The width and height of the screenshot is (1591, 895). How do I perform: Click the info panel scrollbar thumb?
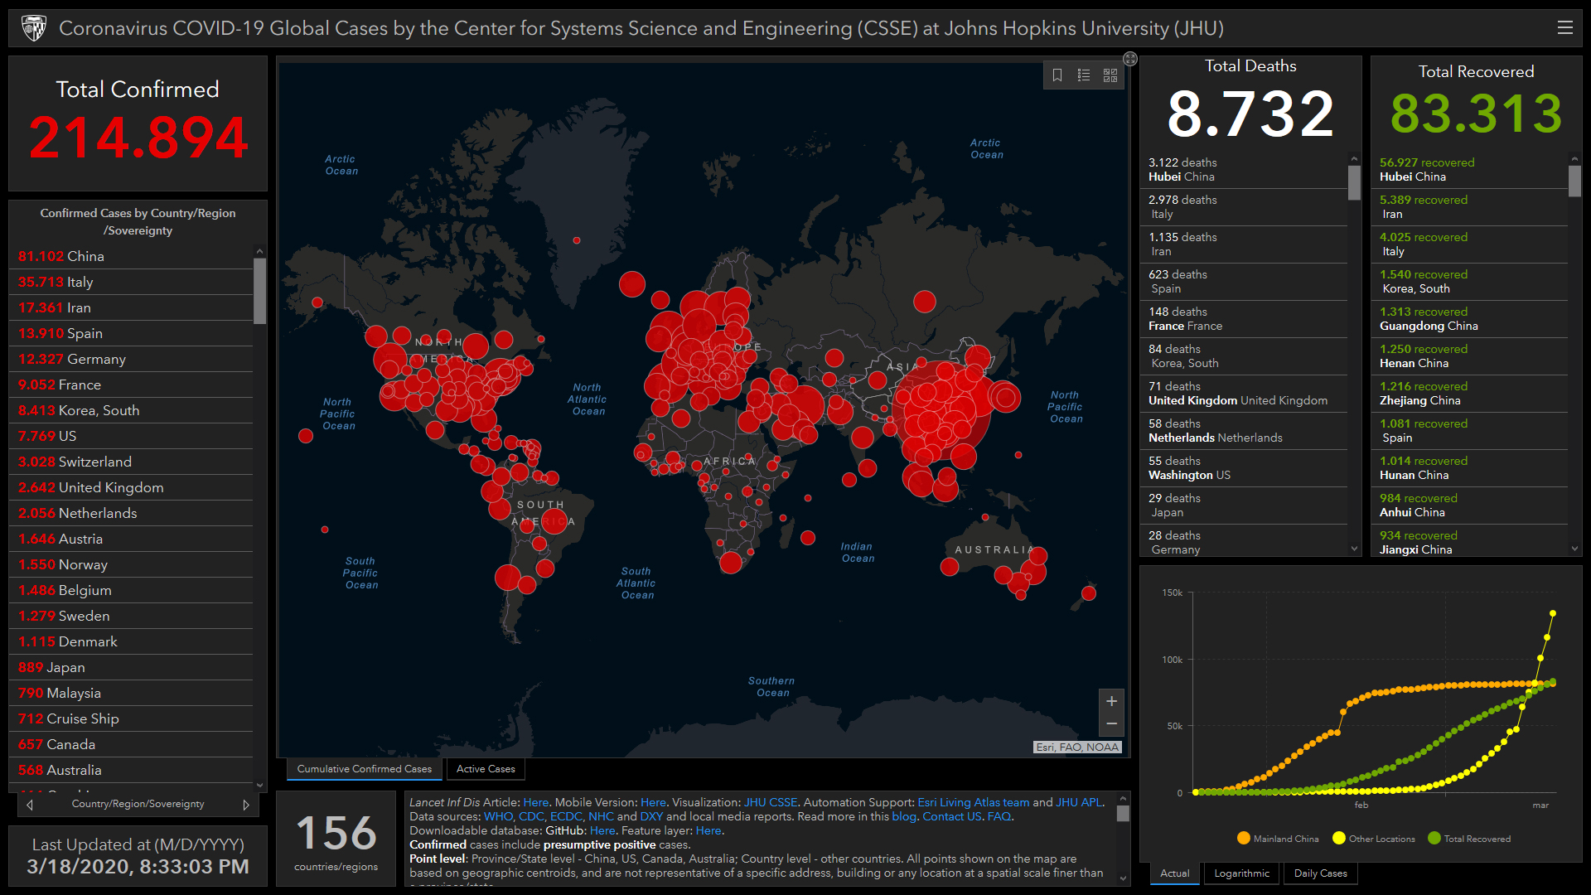(x=1123, y=813)
